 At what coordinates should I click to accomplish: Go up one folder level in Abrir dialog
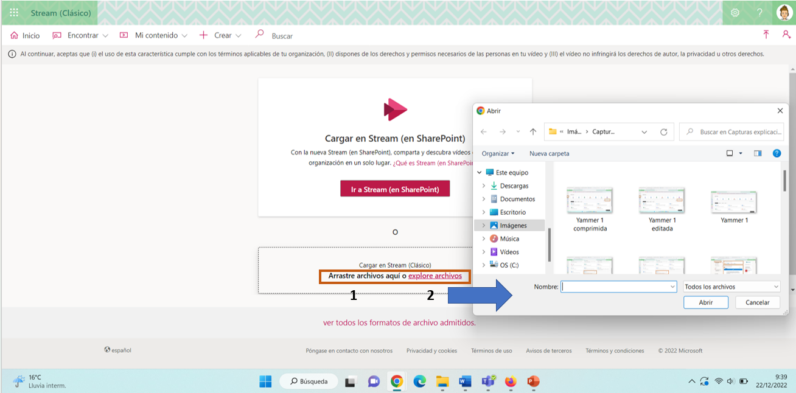point(533,131)
